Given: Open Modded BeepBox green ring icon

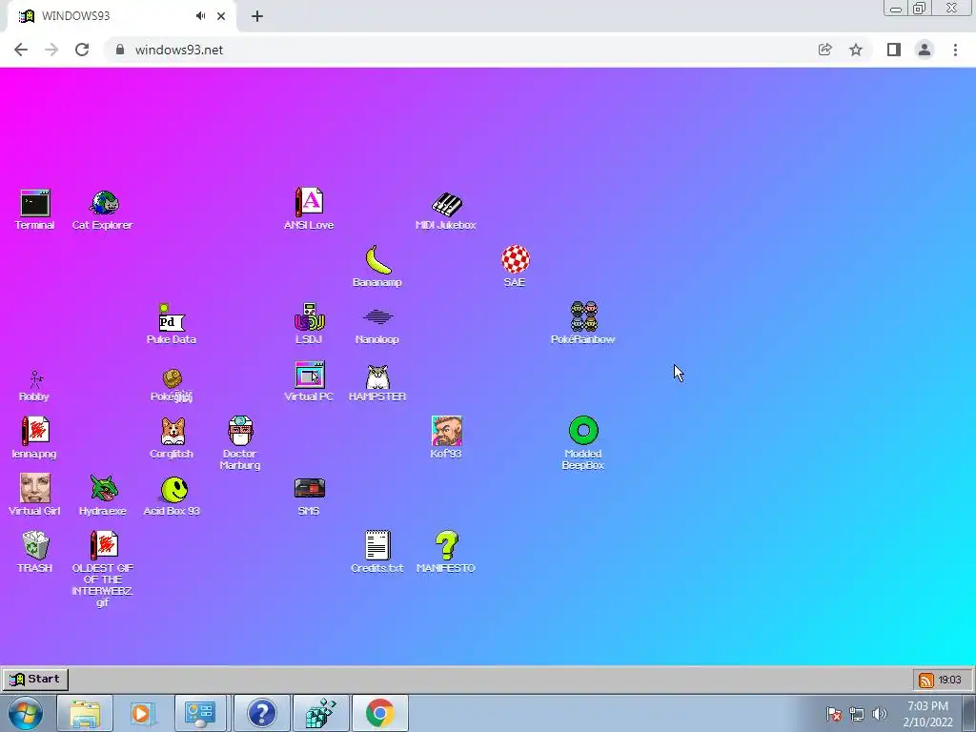Looking at the screenshot, I should coord(583,442).
